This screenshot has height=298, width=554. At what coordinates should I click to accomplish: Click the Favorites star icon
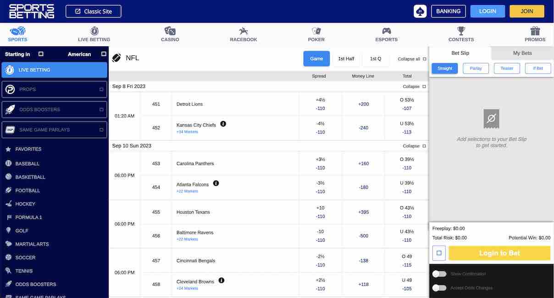click(8, 148)
